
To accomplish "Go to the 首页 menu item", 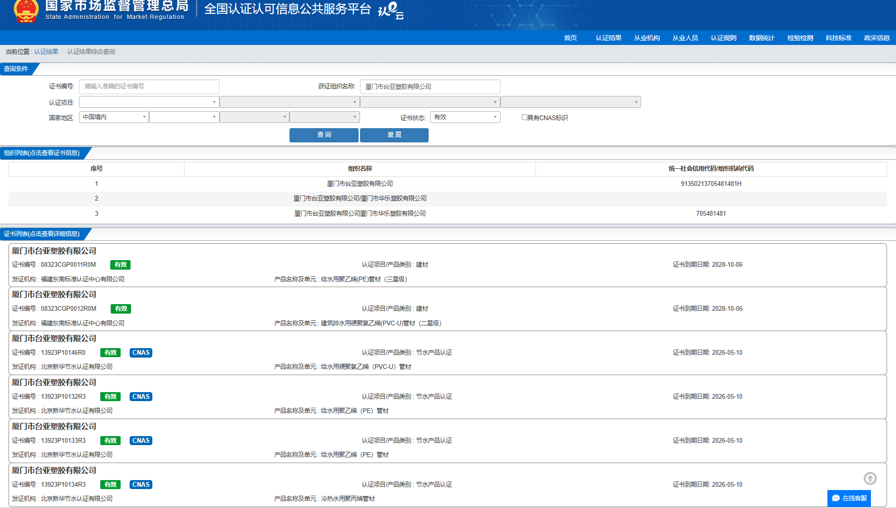I will pyautogui.click(x=571, y=38).
